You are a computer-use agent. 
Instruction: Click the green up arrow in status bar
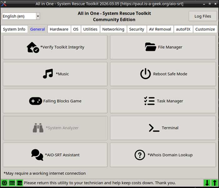tap(214, 183)
